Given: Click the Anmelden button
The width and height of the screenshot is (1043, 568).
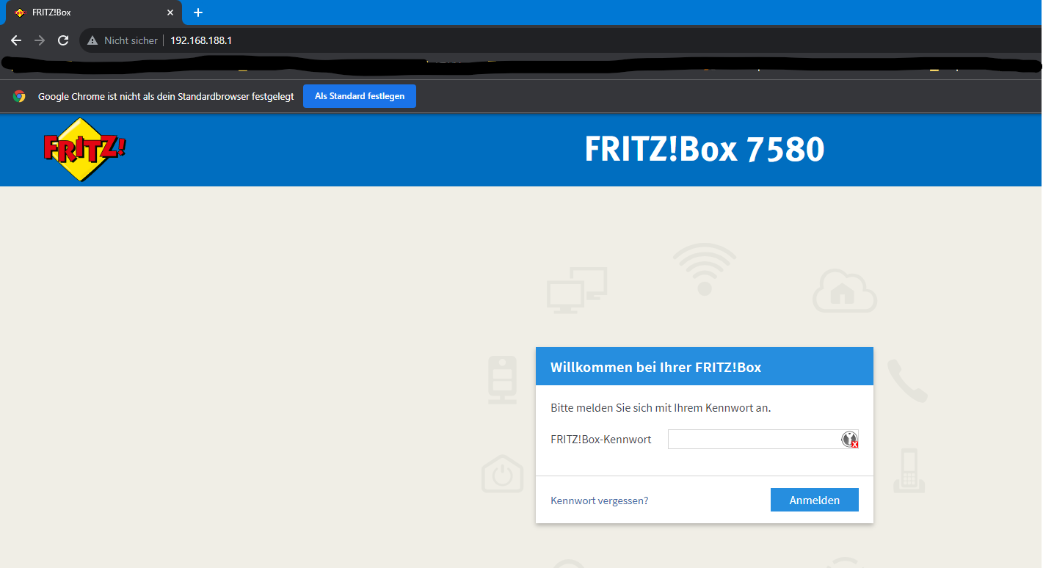Looking at the screenshot, I should pyautogui.click(x=815, y=500).
